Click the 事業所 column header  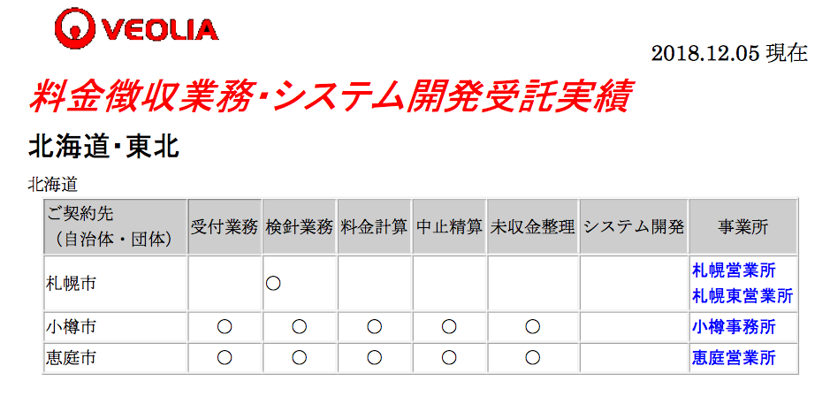[743, 227]
